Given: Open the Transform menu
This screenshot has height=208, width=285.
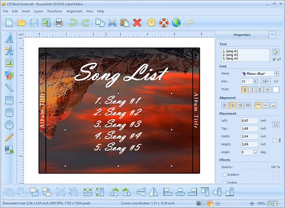Looking at the screenshot, I should [x=55, y=12].
